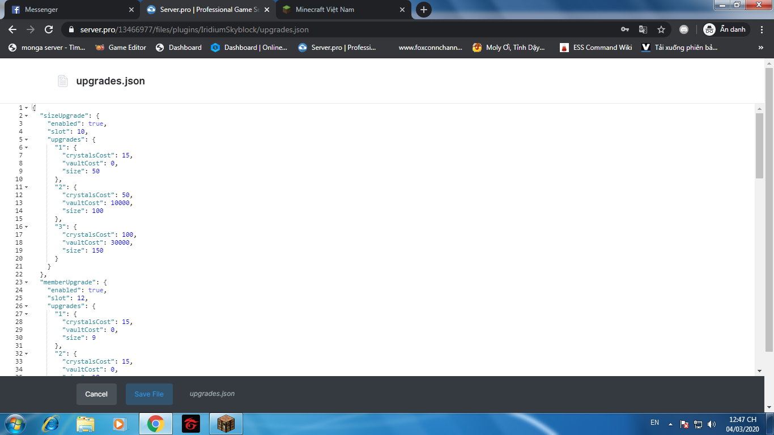The image size is (774, 435).
Task: Open the Moly Ơi, Tỉnh Dậy bookmark
Action: (x=509, y=48)
